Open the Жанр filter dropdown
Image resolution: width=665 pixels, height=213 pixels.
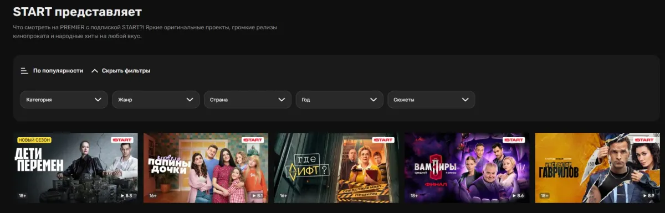(x=156, y=100)
